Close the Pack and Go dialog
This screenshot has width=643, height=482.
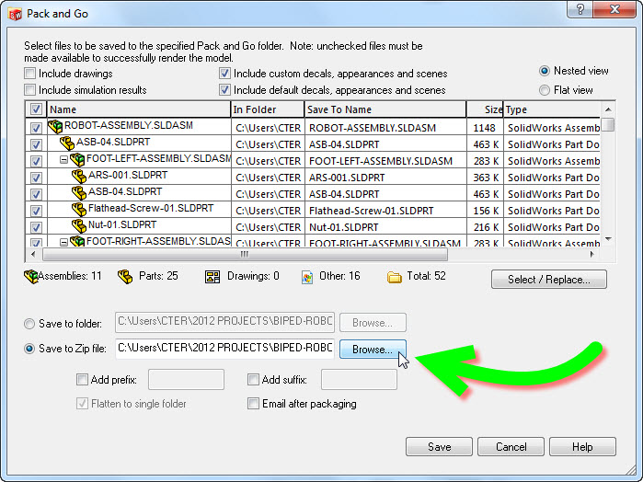tap(614, 9)
